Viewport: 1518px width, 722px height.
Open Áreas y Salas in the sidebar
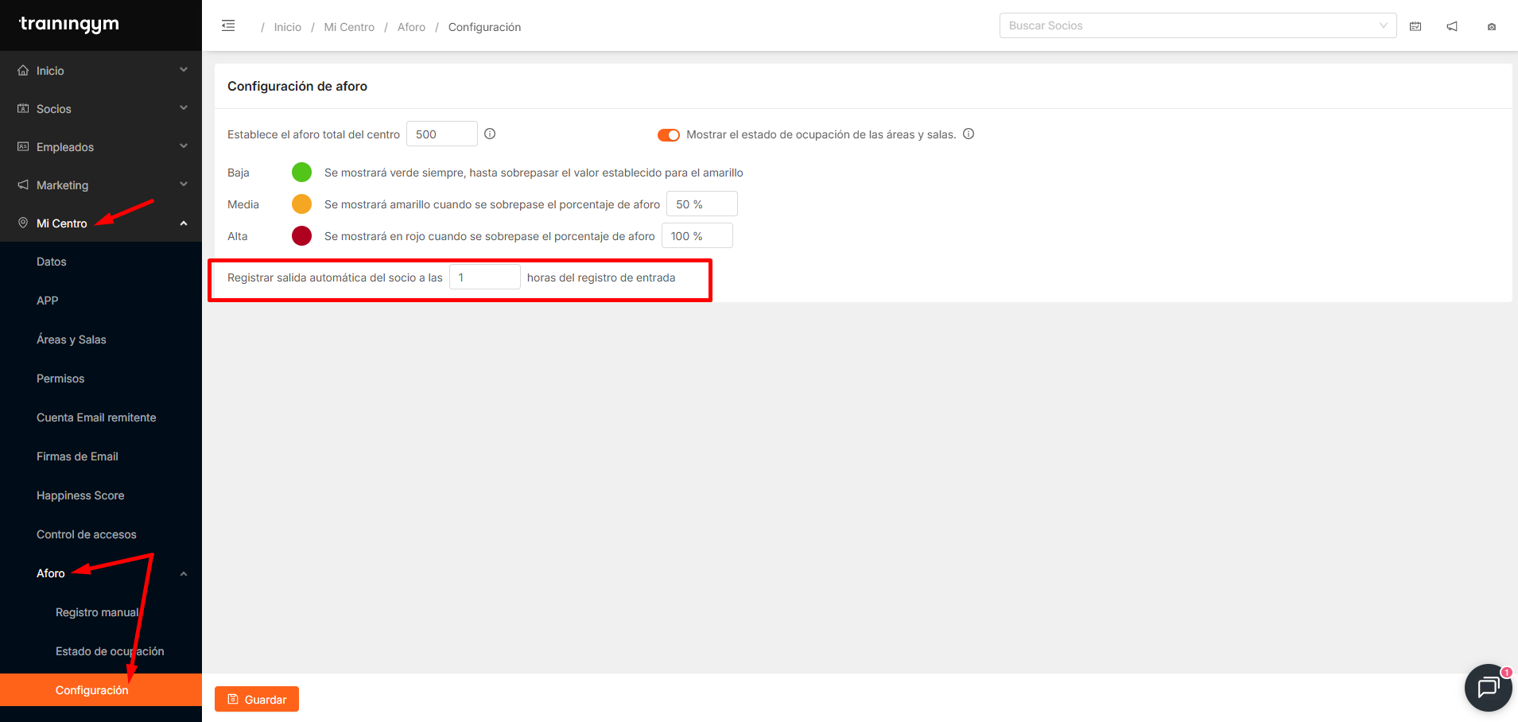[72, 340]
